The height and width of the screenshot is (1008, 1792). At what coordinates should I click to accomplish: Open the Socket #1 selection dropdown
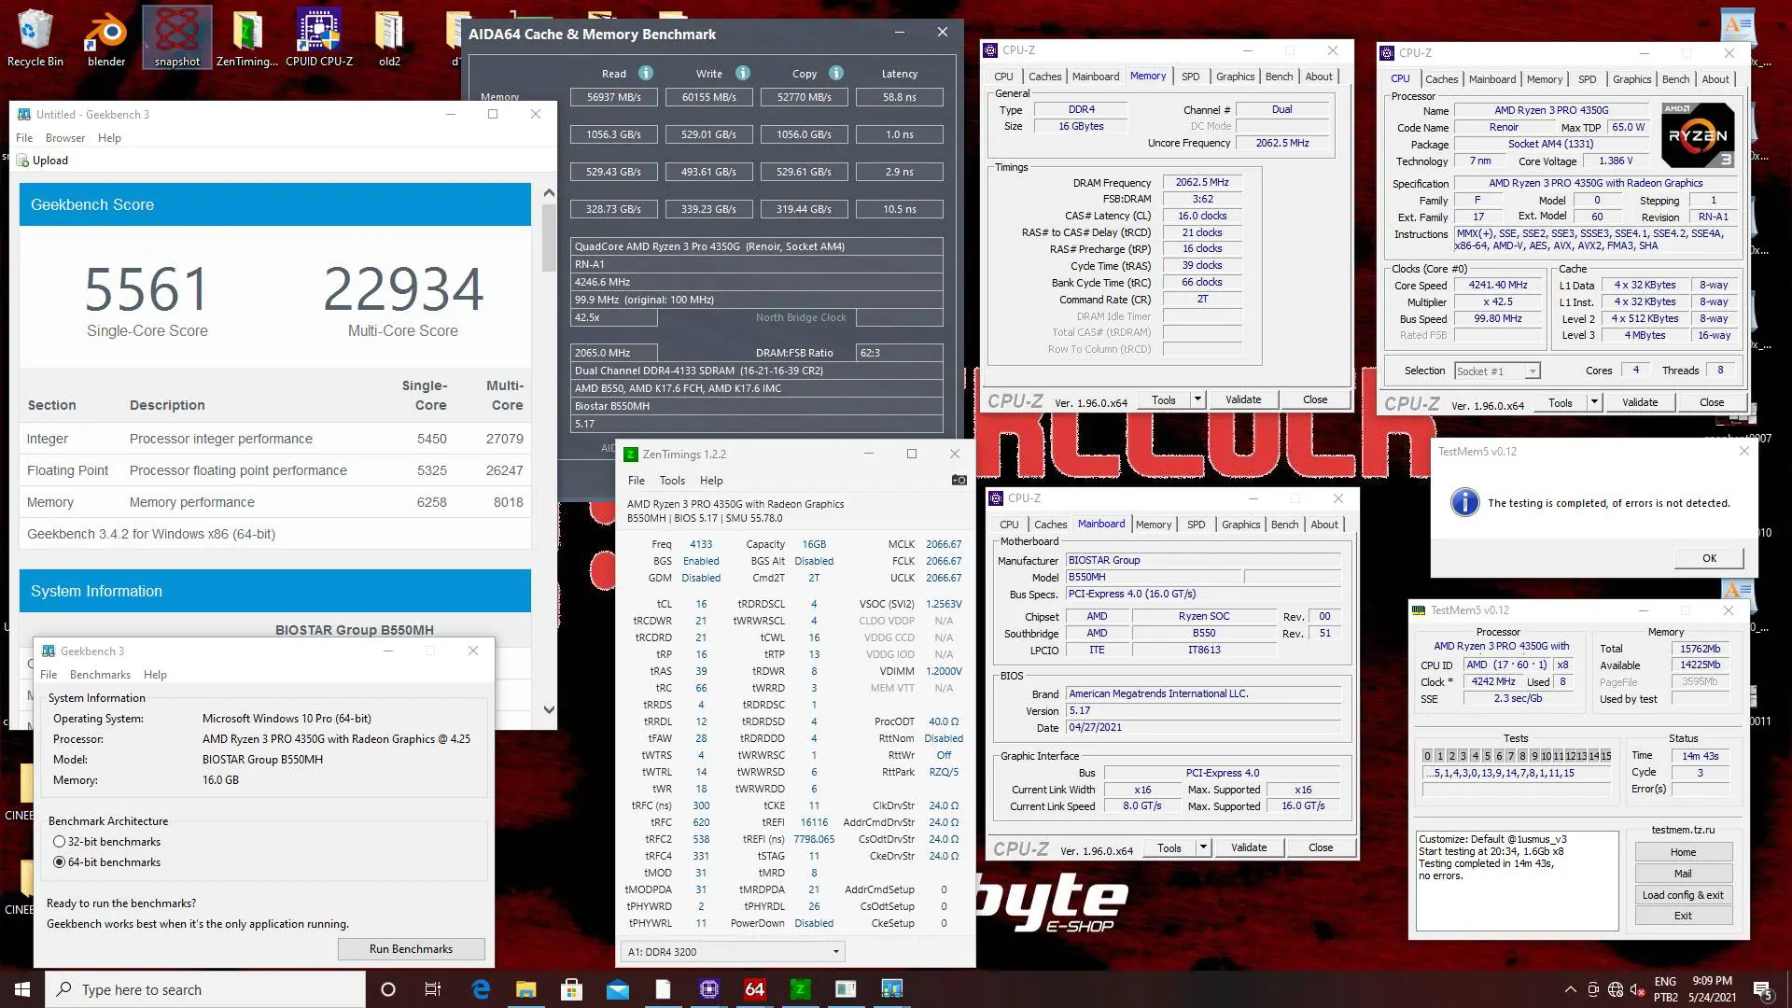pyautogui.click(x=1496, y=371)
